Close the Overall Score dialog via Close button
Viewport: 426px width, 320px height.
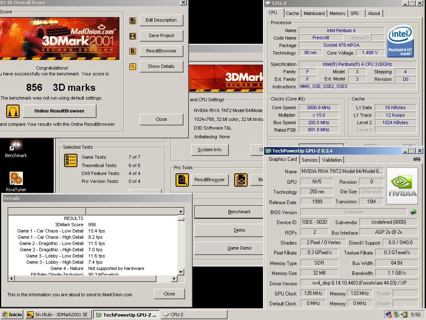click(x=161, y=119)
